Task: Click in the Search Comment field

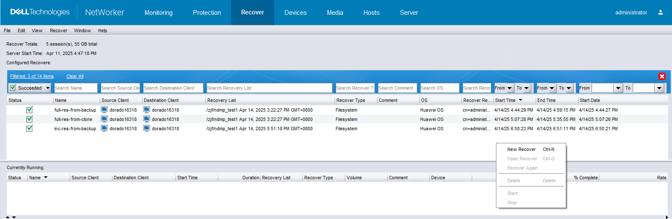Action: [x=397, y=88]
